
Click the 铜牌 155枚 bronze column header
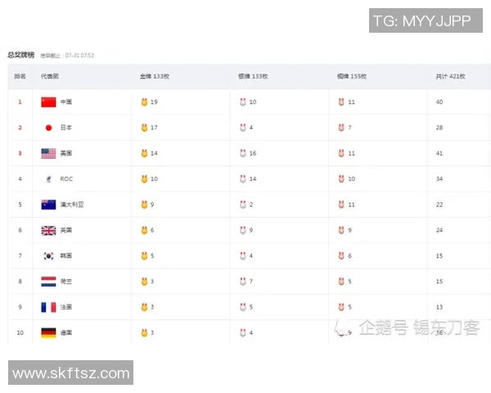click(x=352, y=76)
